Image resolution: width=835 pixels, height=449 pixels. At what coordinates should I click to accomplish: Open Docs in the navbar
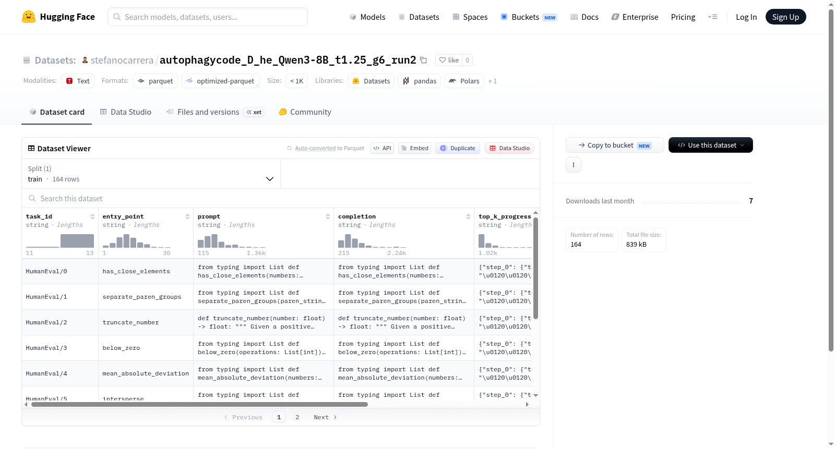pos(584,17)
